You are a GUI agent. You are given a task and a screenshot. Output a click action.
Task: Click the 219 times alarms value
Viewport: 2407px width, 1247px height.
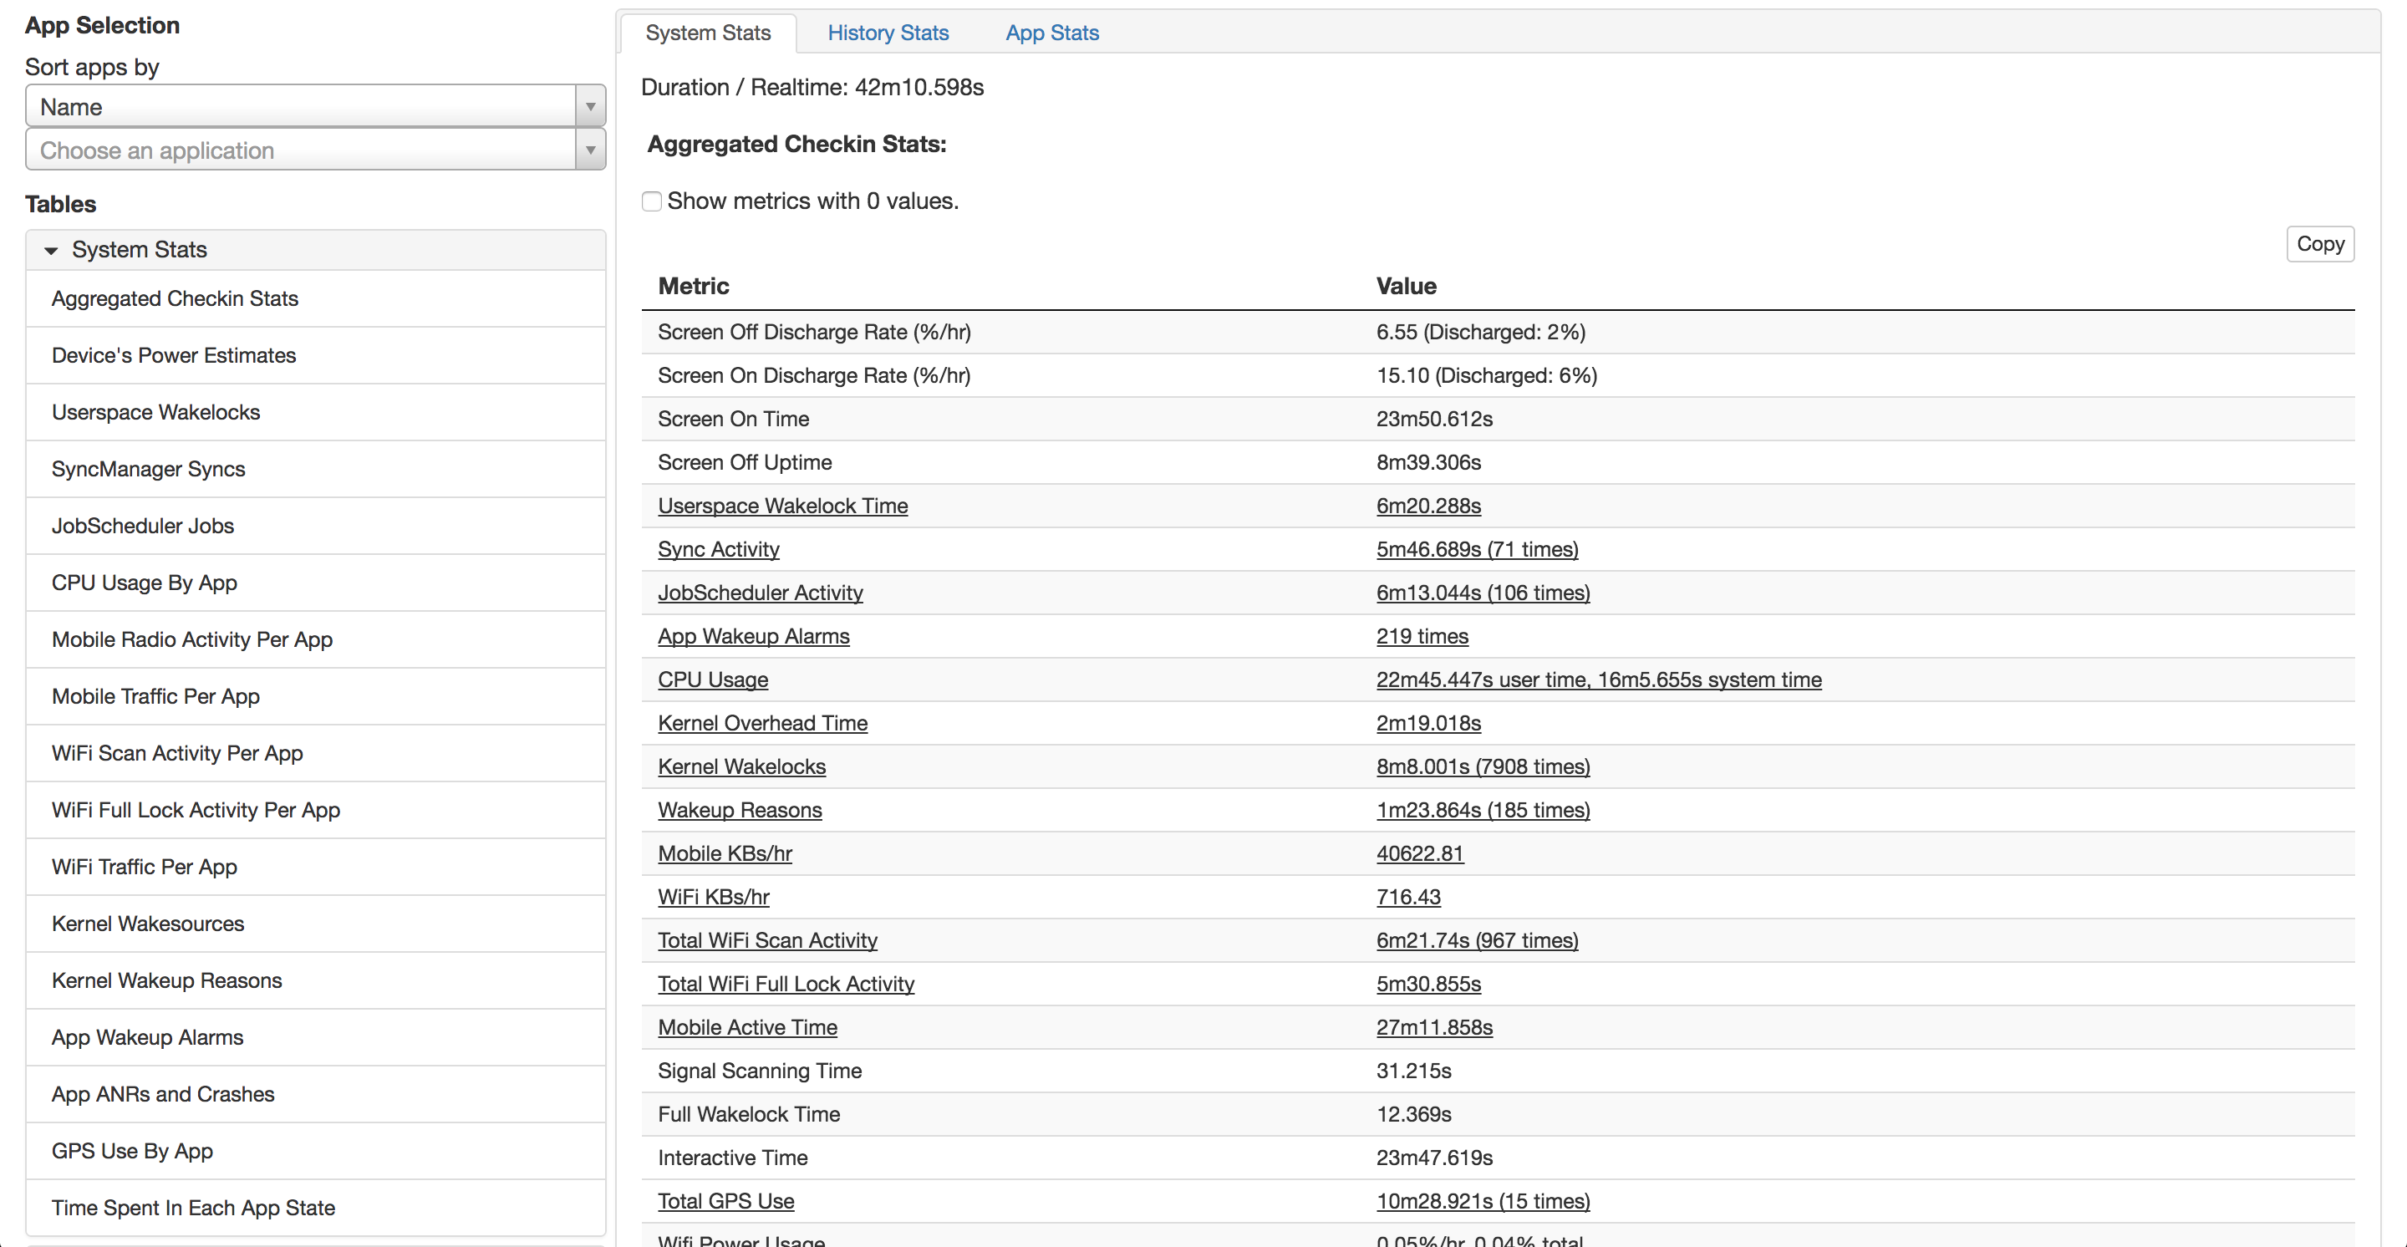1421,636
